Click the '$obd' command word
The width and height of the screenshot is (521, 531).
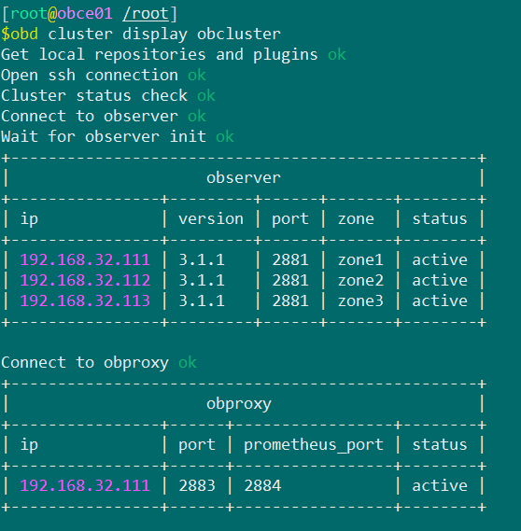pyautogui.click(x=20, y=35)
